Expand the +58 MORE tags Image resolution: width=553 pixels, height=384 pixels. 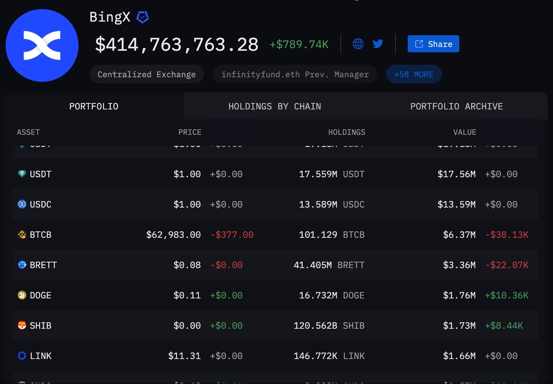pos(413,74)
